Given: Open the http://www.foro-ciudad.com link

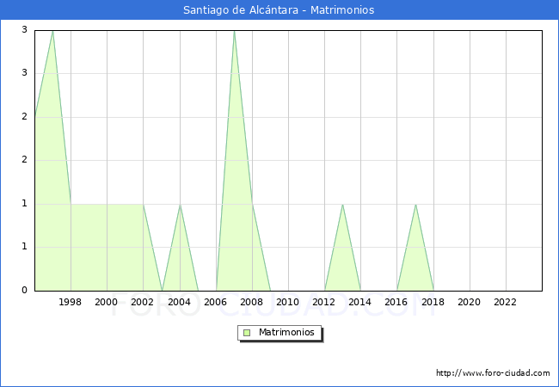Looking at the screenshot, I should [x=493, y=373].
